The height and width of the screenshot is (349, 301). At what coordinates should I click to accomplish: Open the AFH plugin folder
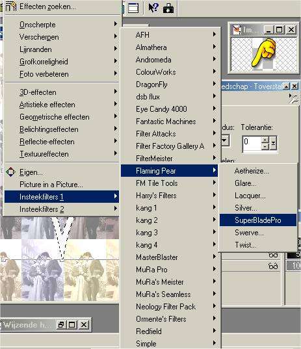pyautogui.click(x=170, y=35)
